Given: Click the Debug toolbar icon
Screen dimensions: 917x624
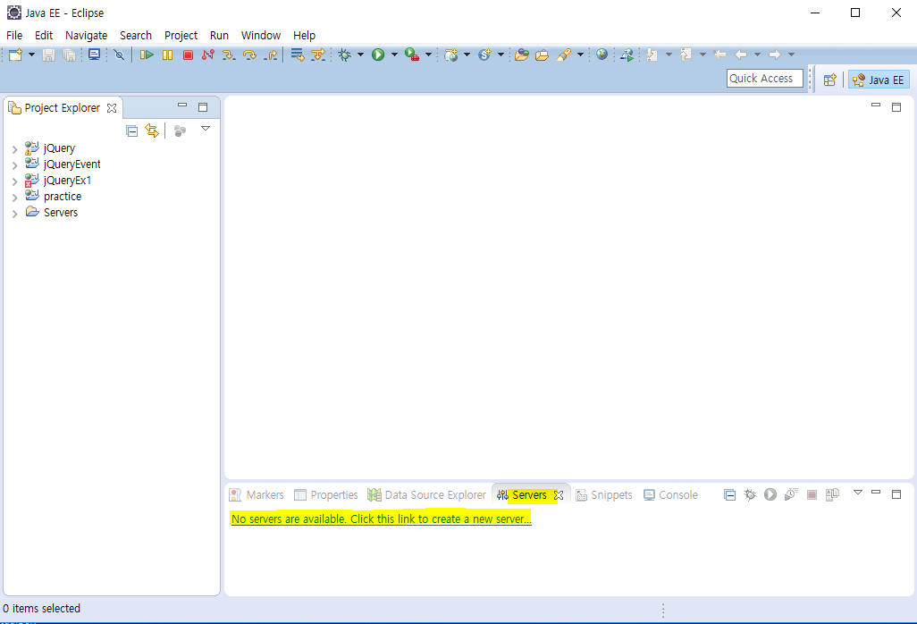Looking at the screenshot, I should (x=348, y=55).
